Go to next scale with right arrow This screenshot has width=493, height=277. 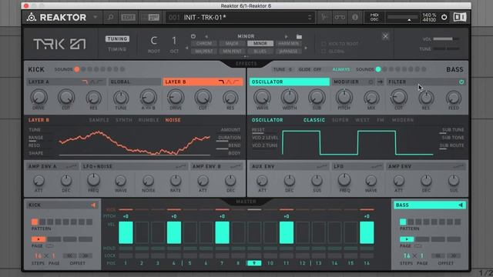tap(286, 36)
